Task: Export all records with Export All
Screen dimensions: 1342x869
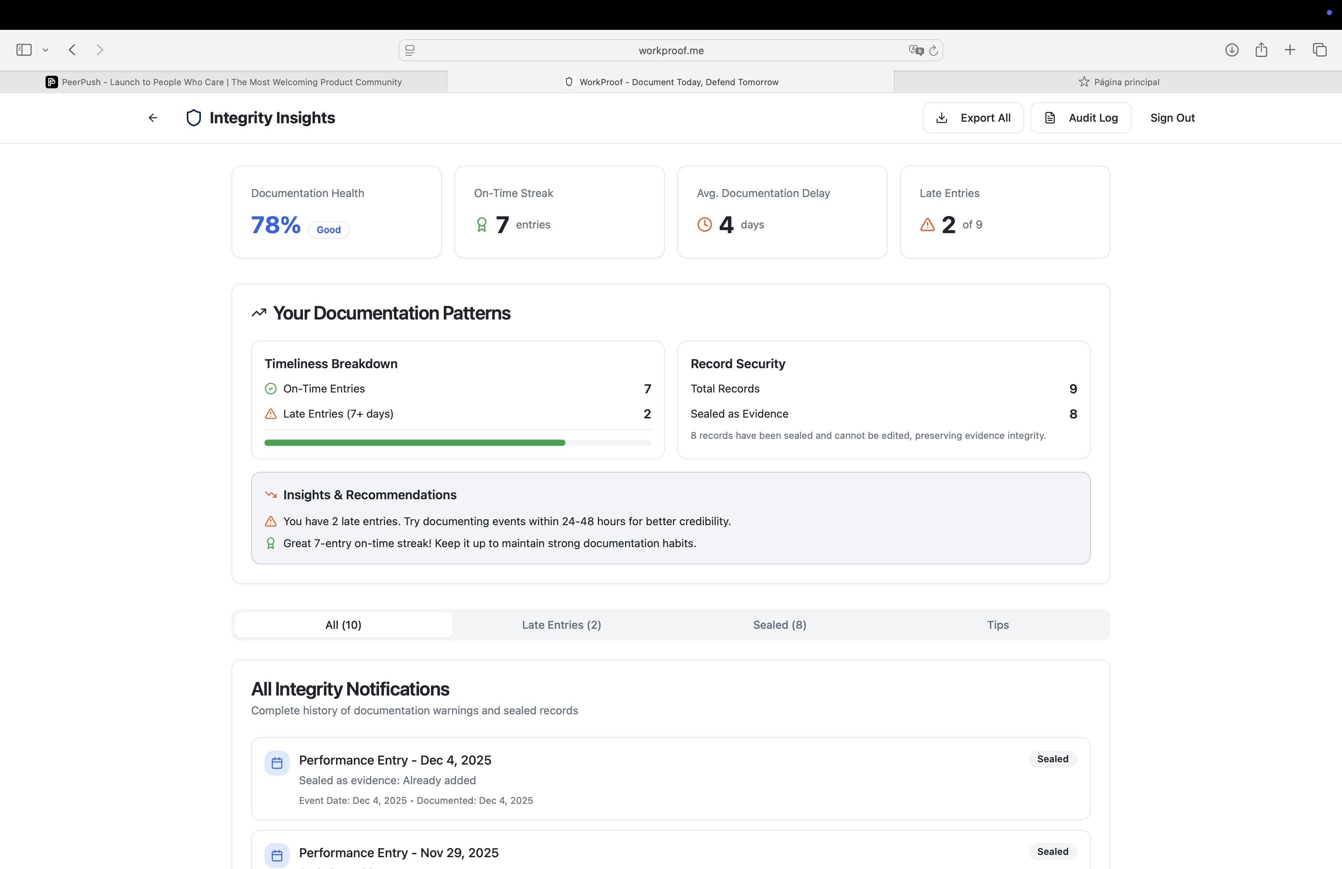Action: point(973,117)
